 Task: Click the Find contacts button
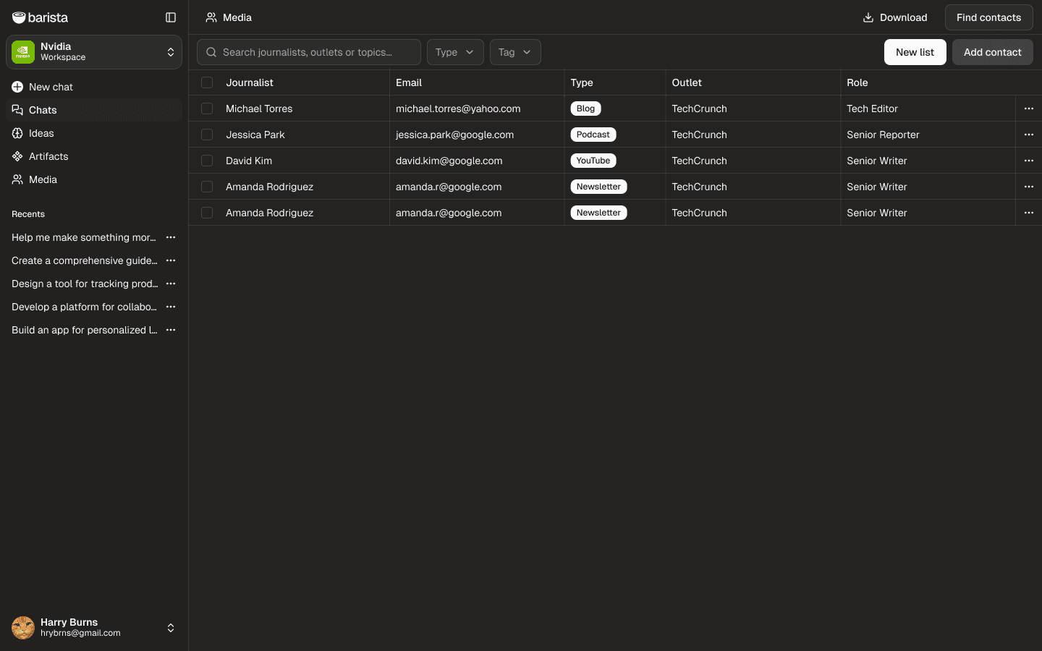(x=988, y=17)
